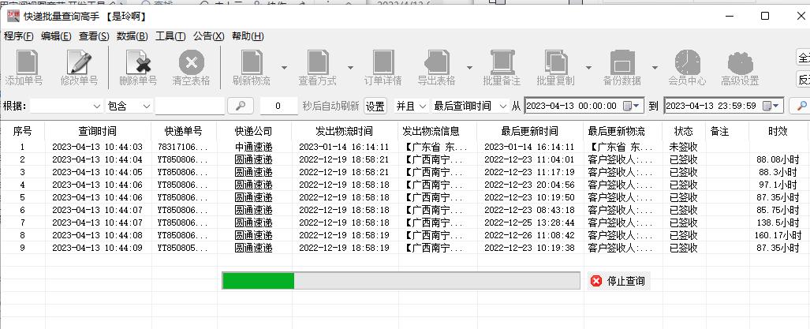Open the 包含 condition dropdown
The image size is (810, 329).
click(129, 106)
